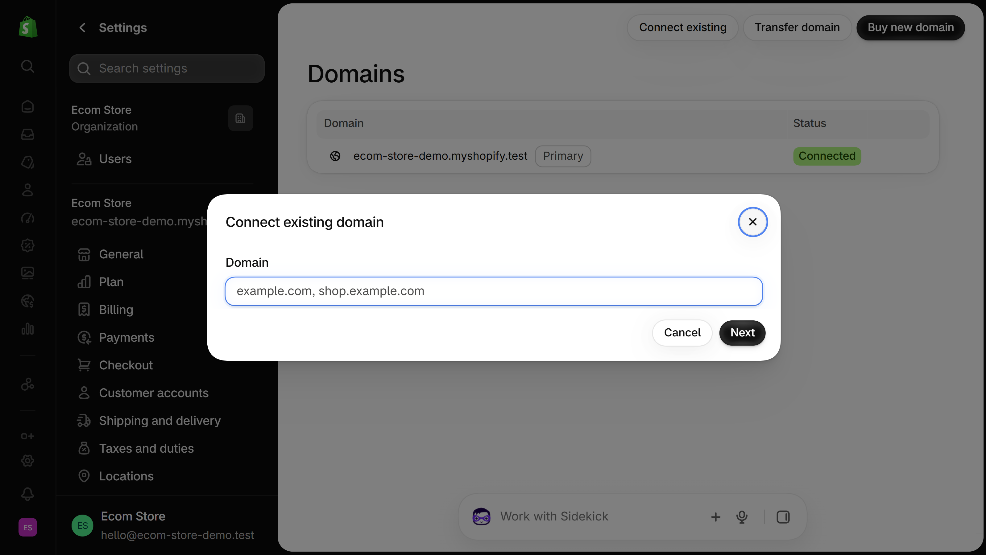Open Analytics bar chart icon in left rail

27,329
